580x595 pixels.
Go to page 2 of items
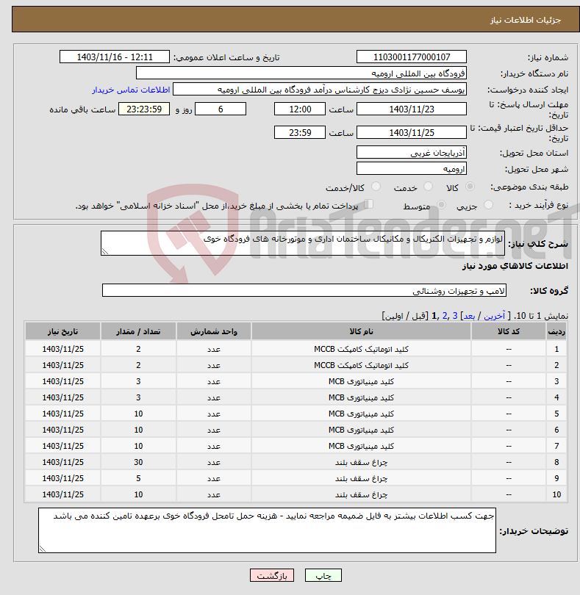point(445,316)
